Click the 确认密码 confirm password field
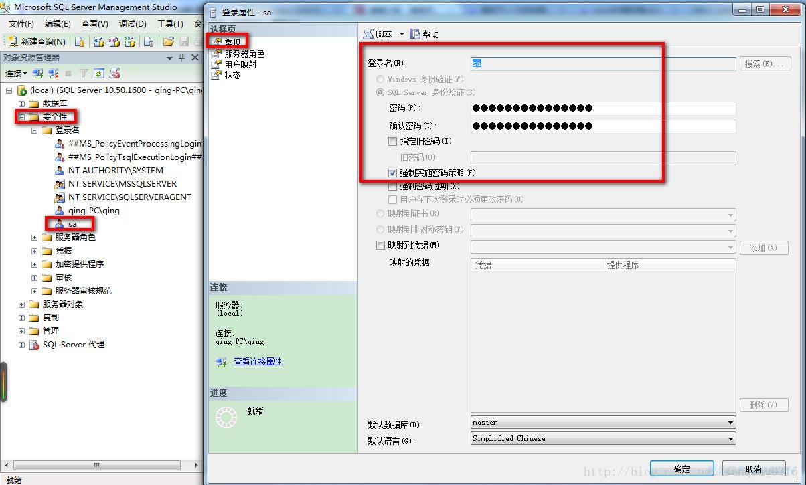This screenshot has width=806, height=485. click(603, 126)
